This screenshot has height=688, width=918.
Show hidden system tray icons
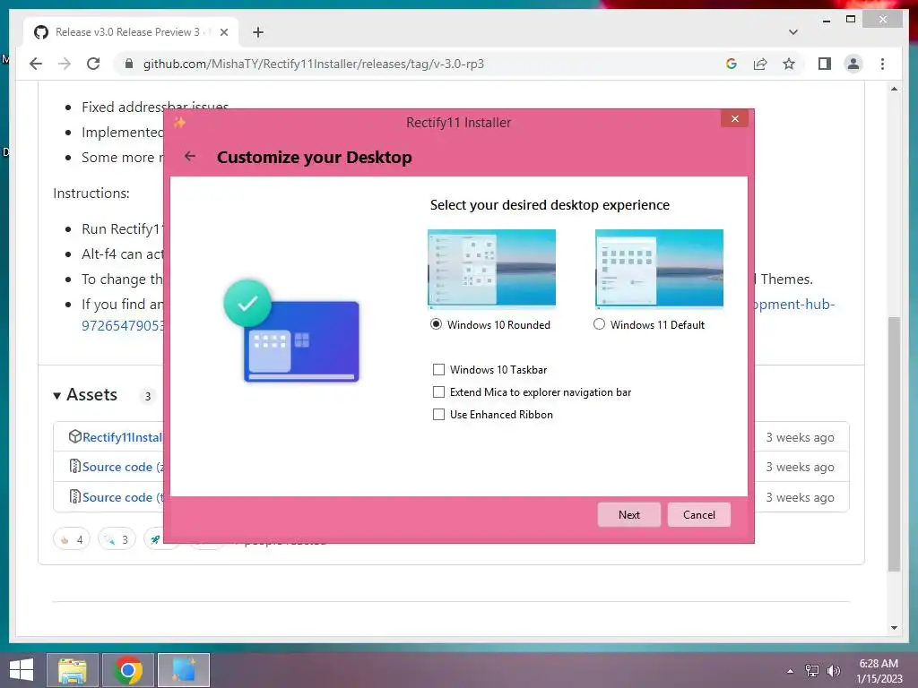(x=791, y=671)
